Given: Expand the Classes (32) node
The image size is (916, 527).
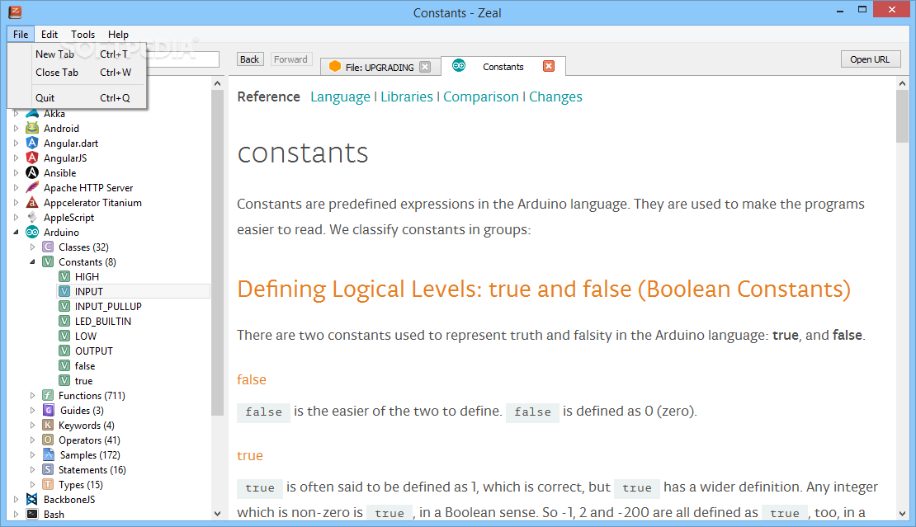Looking at the screenshot, I should click(33, 247).
